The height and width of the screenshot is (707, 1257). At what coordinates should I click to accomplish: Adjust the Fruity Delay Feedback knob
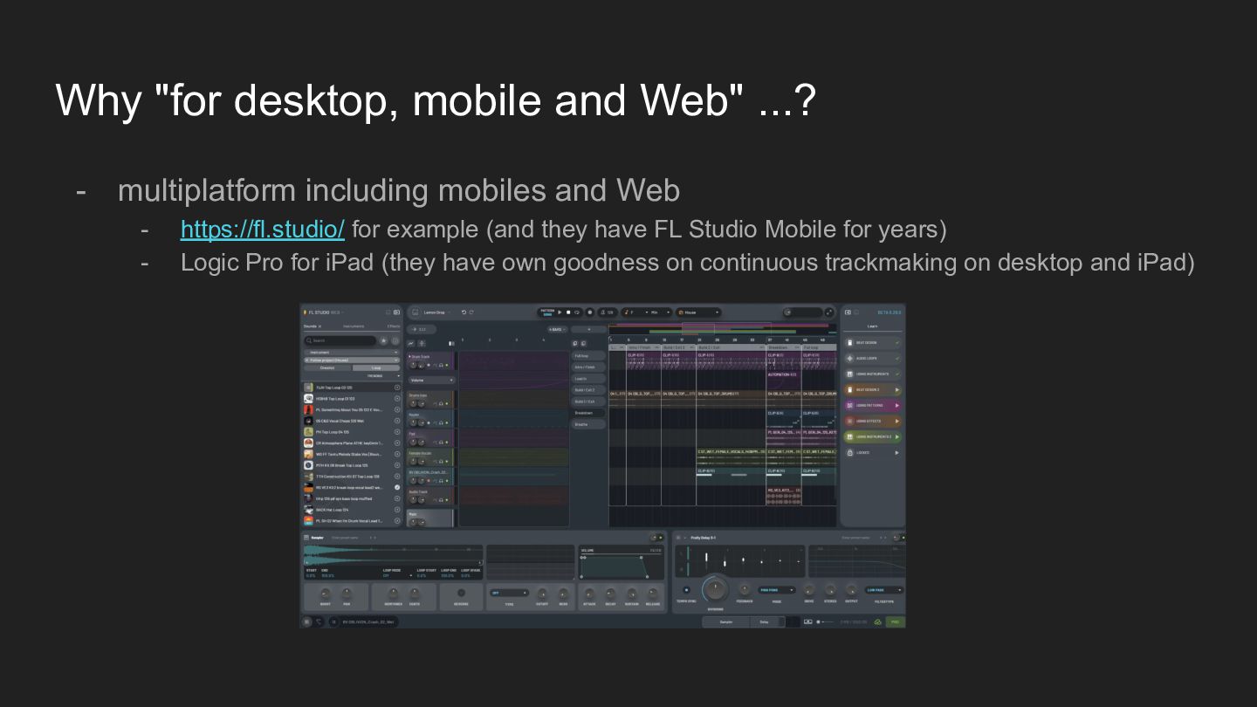(x=744, y=590)
